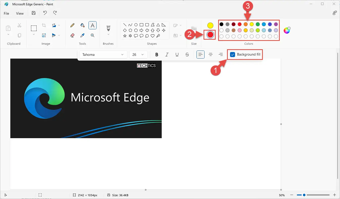This screenshot has width=340, height=199.
Task: Choose black from the color palette
Action: click(x=221, y=24)
